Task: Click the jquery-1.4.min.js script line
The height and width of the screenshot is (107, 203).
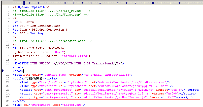Action: pos(110,90)
